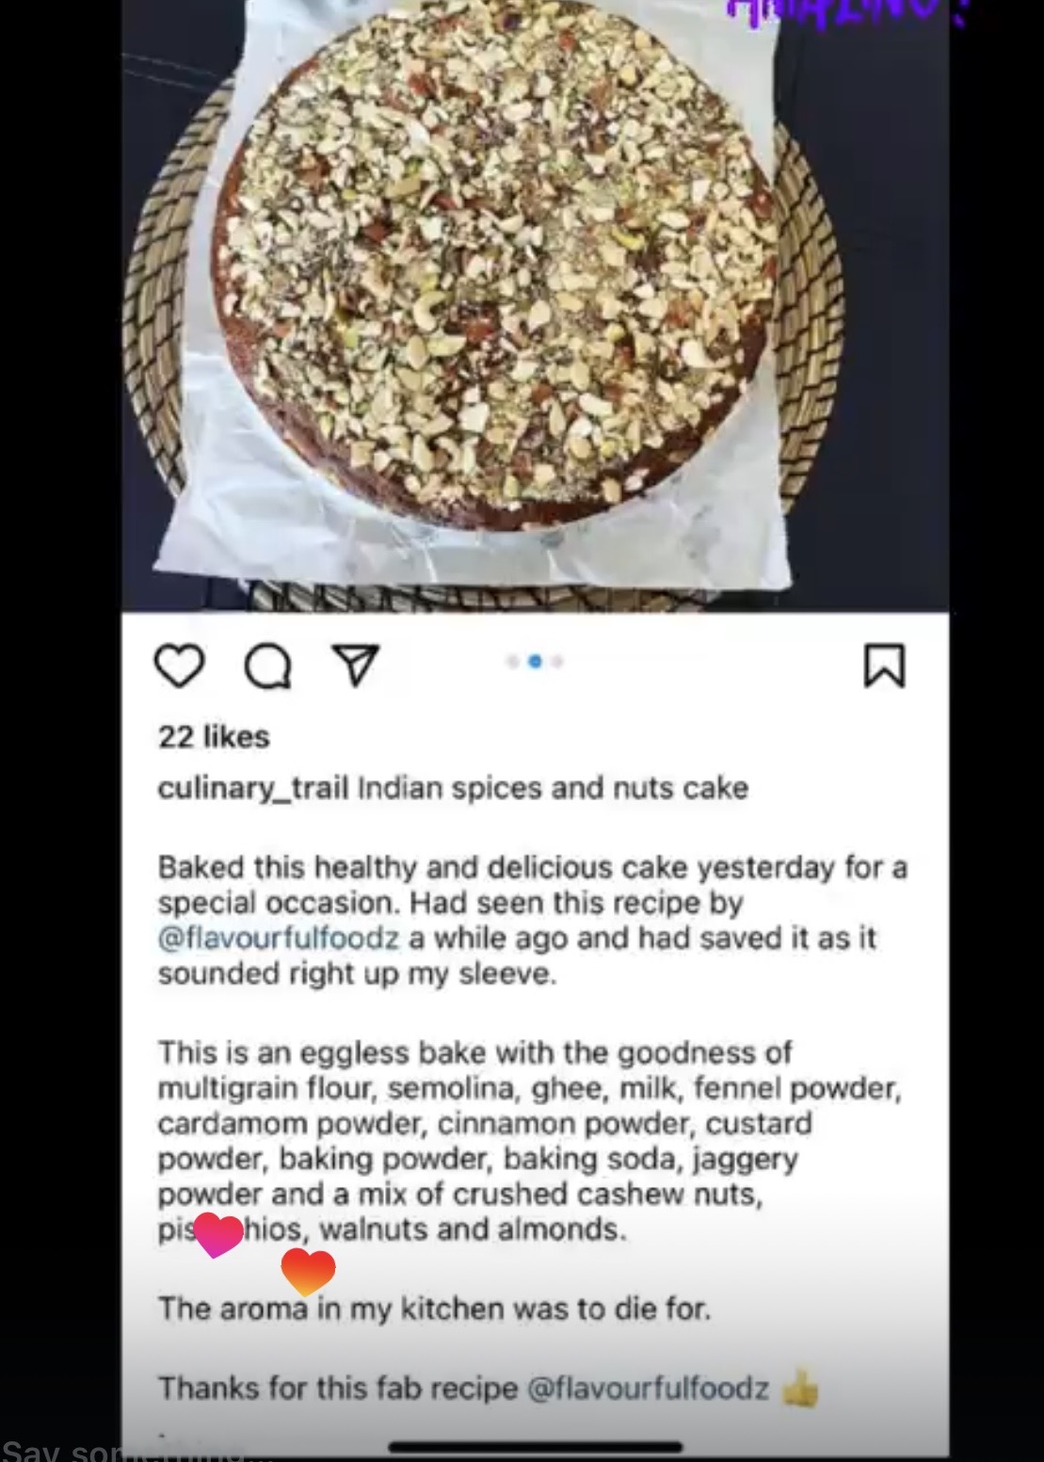
Task: Click the "Indian spices and nuts cake" caption title
Action: click(x=553, y=788)
